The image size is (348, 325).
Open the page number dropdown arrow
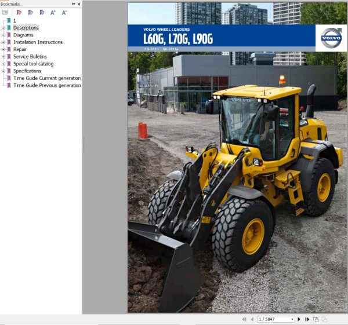point(292,319)
